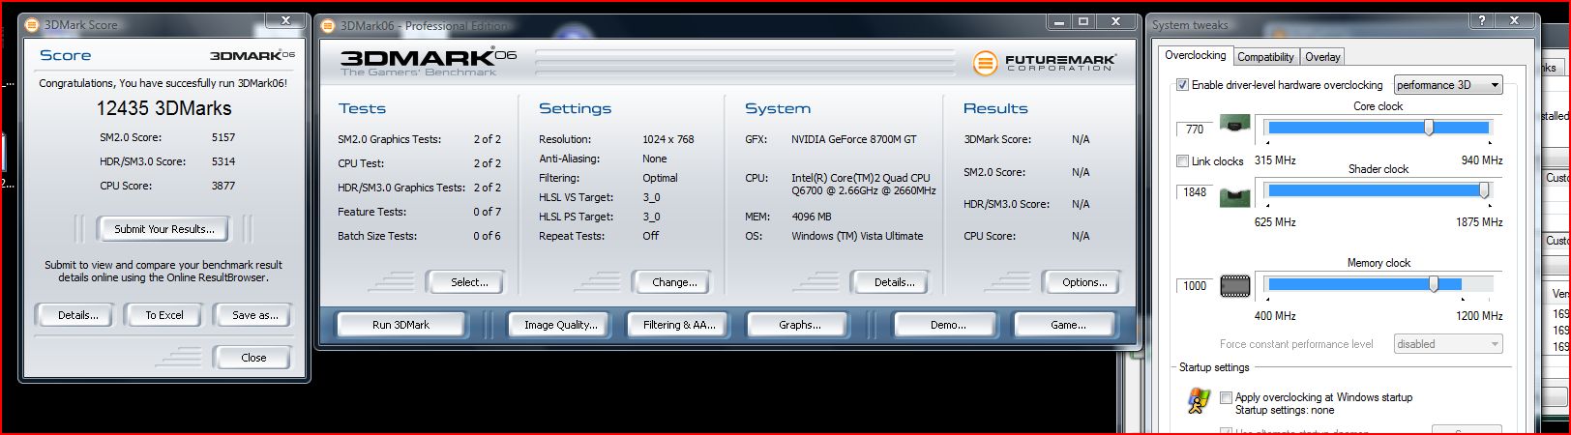The height and width of the screenshot is (435, 1571).
Task: Open the System tweaks help question mark
Action: click(x=1482, y=21)
